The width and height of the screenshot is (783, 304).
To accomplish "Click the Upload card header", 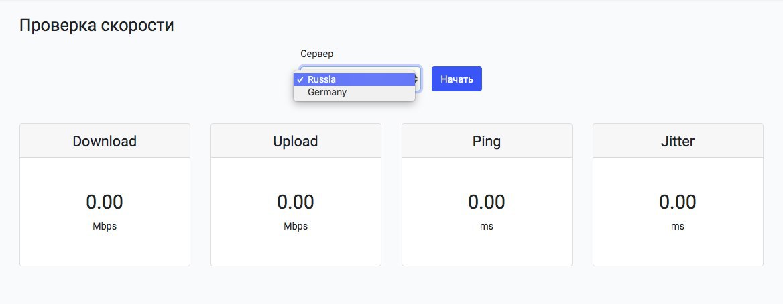I will [x=296, y=141].
